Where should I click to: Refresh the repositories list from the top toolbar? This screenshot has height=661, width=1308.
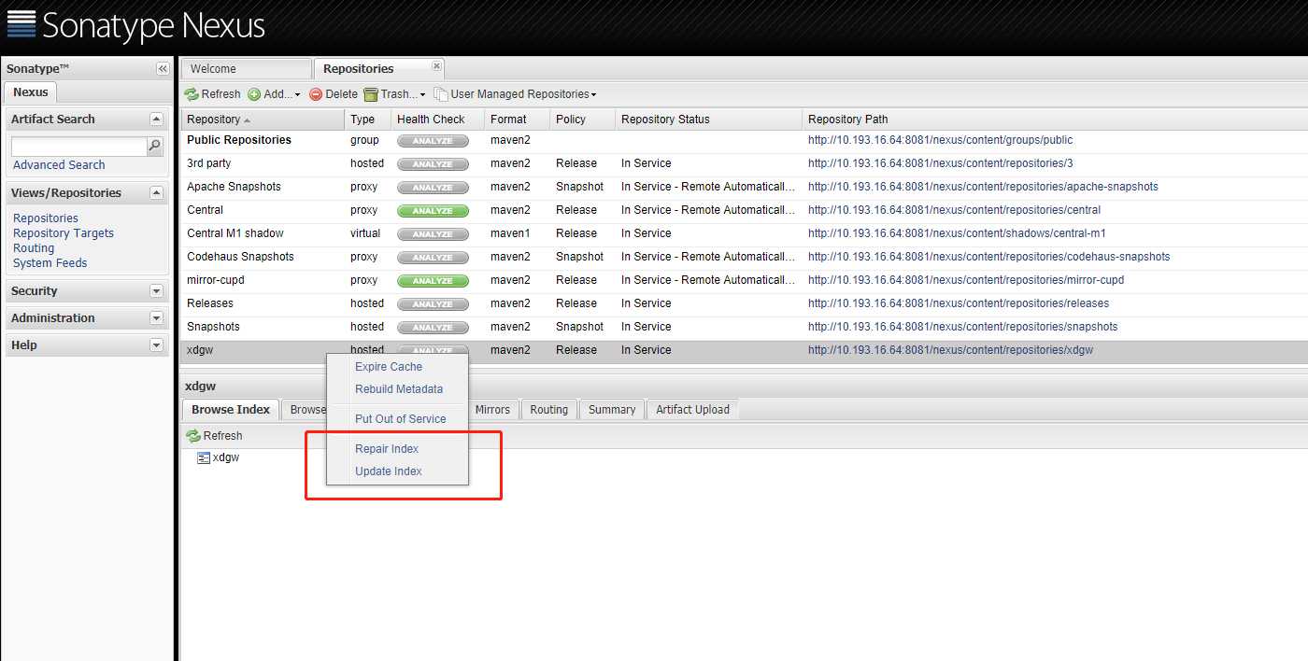213,94
